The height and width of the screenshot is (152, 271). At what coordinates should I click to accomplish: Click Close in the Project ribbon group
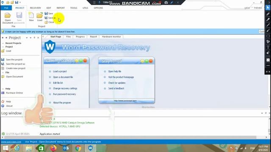(49, 22)
